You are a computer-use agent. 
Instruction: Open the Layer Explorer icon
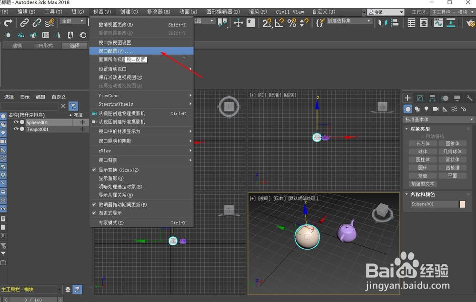point(424,23)
